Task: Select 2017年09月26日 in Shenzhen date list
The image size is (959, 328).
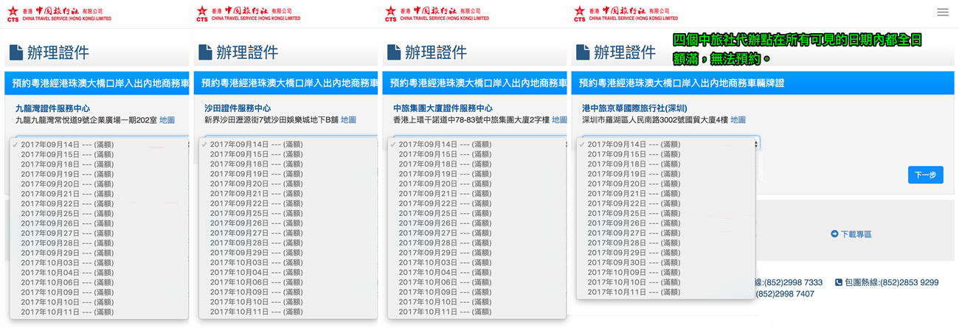Action: 666,223
